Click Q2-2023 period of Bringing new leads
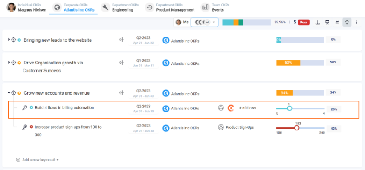This screenshot has width=365, height=170. pyautogui.click(x=143, y=40)
